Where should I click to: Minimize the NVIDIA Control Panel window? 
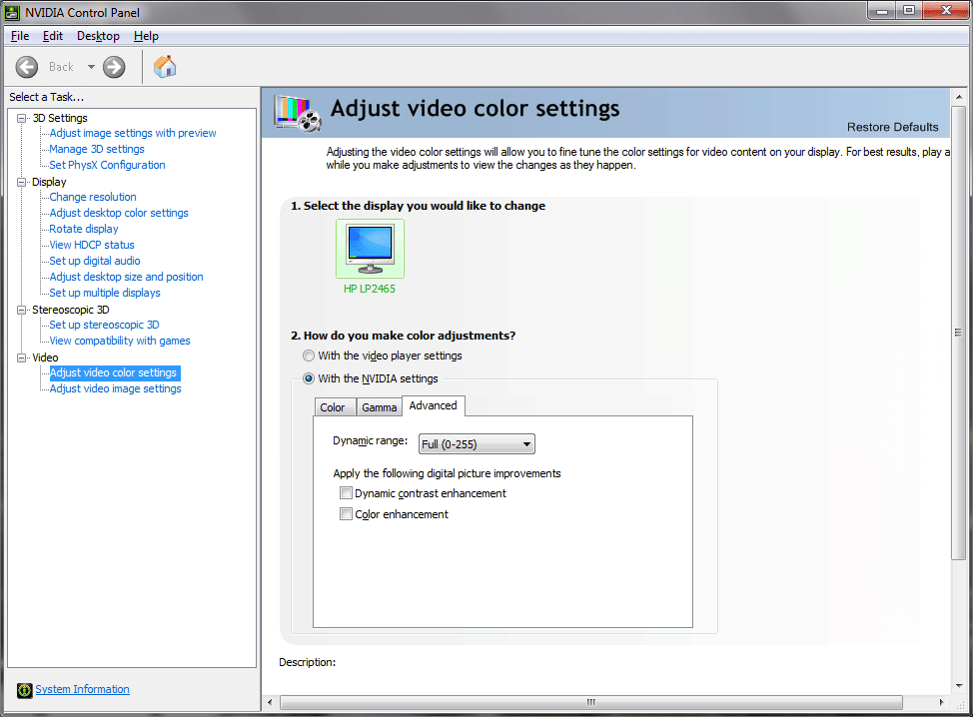[x=882, y=11]
